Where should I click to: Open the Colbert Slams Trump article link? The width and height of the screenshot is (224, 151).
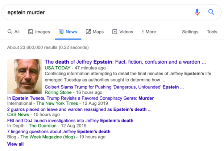pyautogui.click(x=114, y=87)
